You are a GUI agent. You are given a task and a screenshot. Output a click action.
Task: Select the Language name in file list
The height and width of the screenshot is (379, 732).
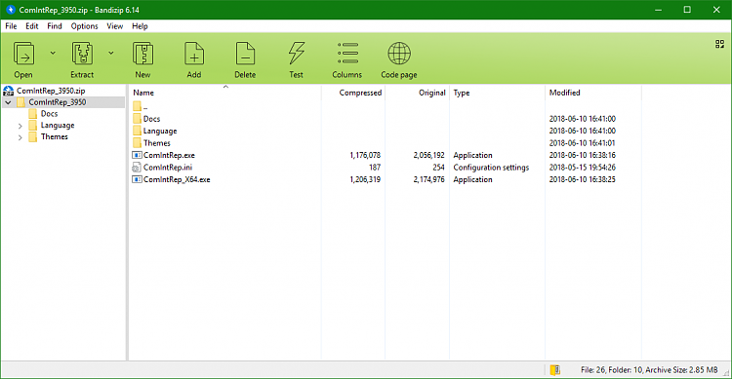(160, 131)
